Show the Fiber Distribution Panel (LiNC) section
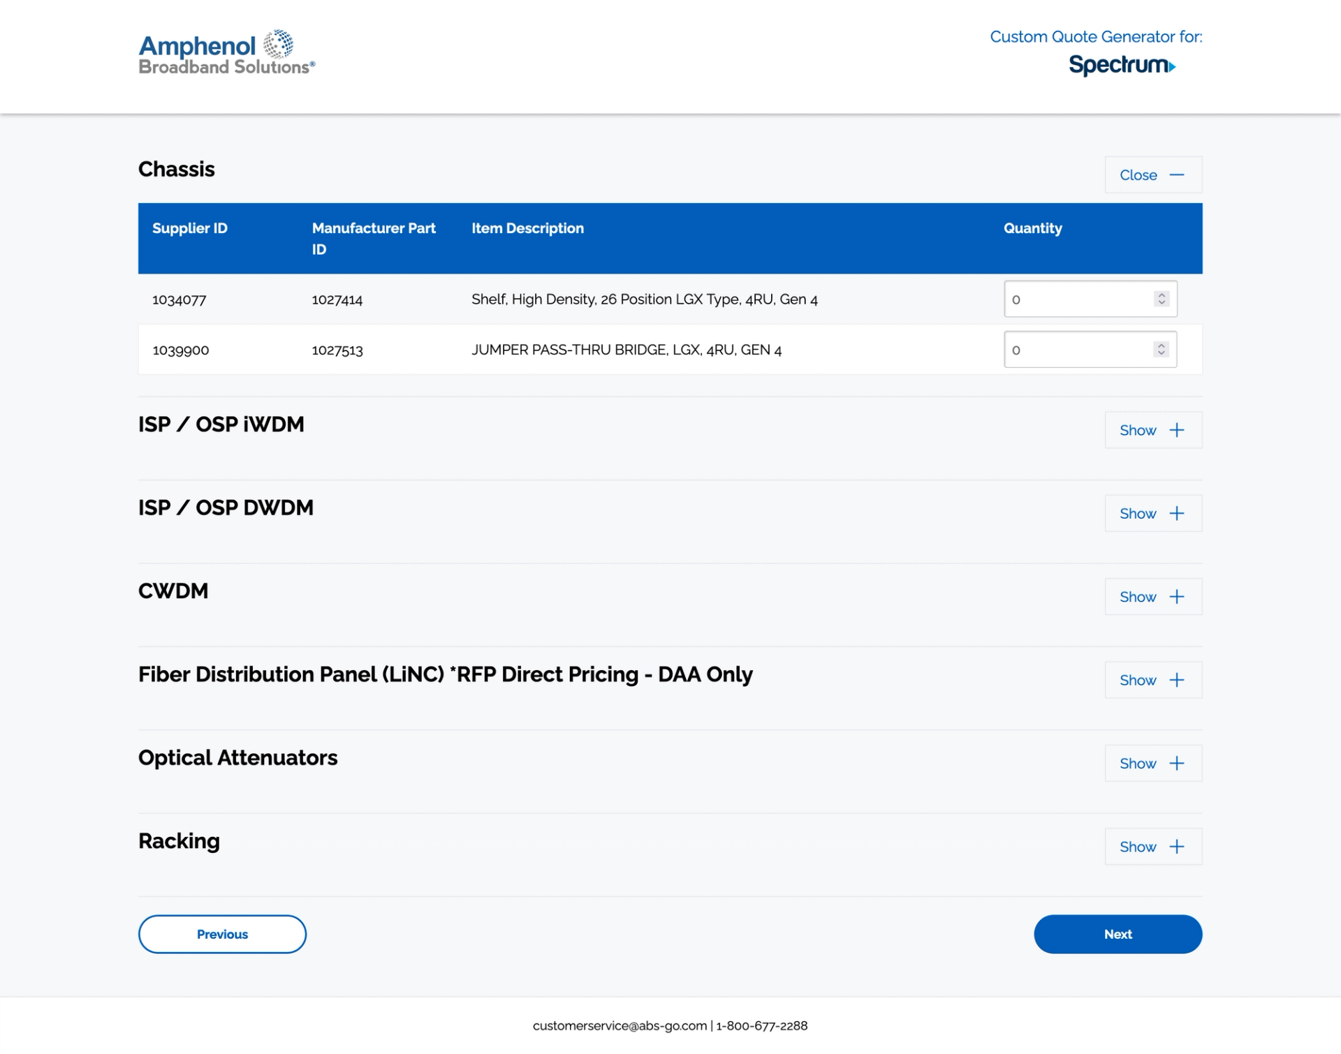 point(1152,680)
